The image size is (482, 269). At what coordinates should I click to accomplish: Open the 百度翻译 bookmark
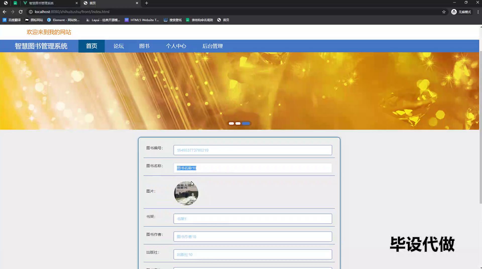12,20
